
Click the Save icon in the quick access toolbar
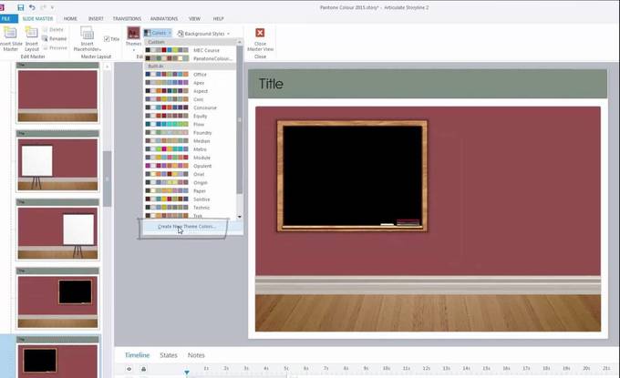20,6
